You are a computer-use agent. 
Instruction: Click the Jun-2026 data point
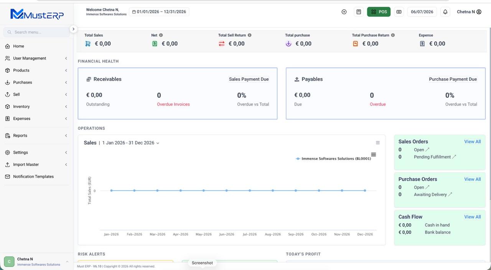pos(227,191)
